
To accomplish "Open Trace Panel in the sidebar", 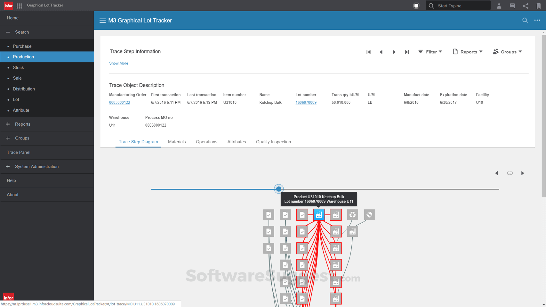I will (x=47, y=152).
